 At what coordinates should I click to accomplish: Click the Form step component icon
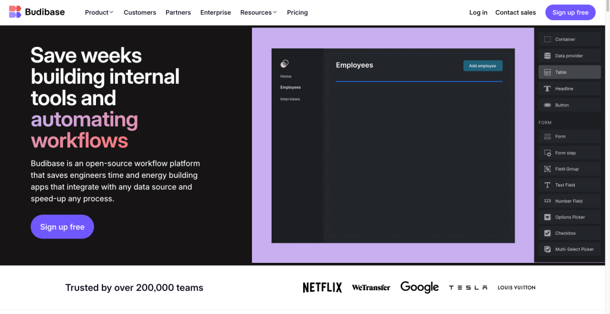547,153
